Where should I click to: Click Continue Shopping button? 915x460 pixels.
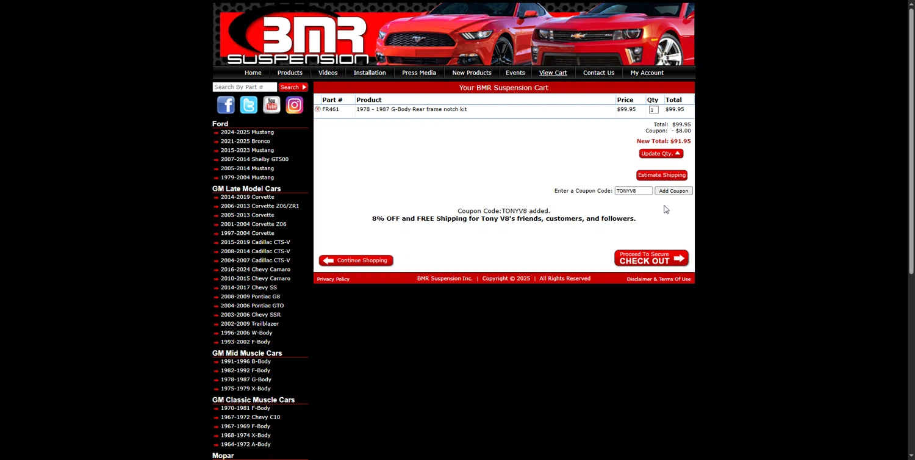356,261
